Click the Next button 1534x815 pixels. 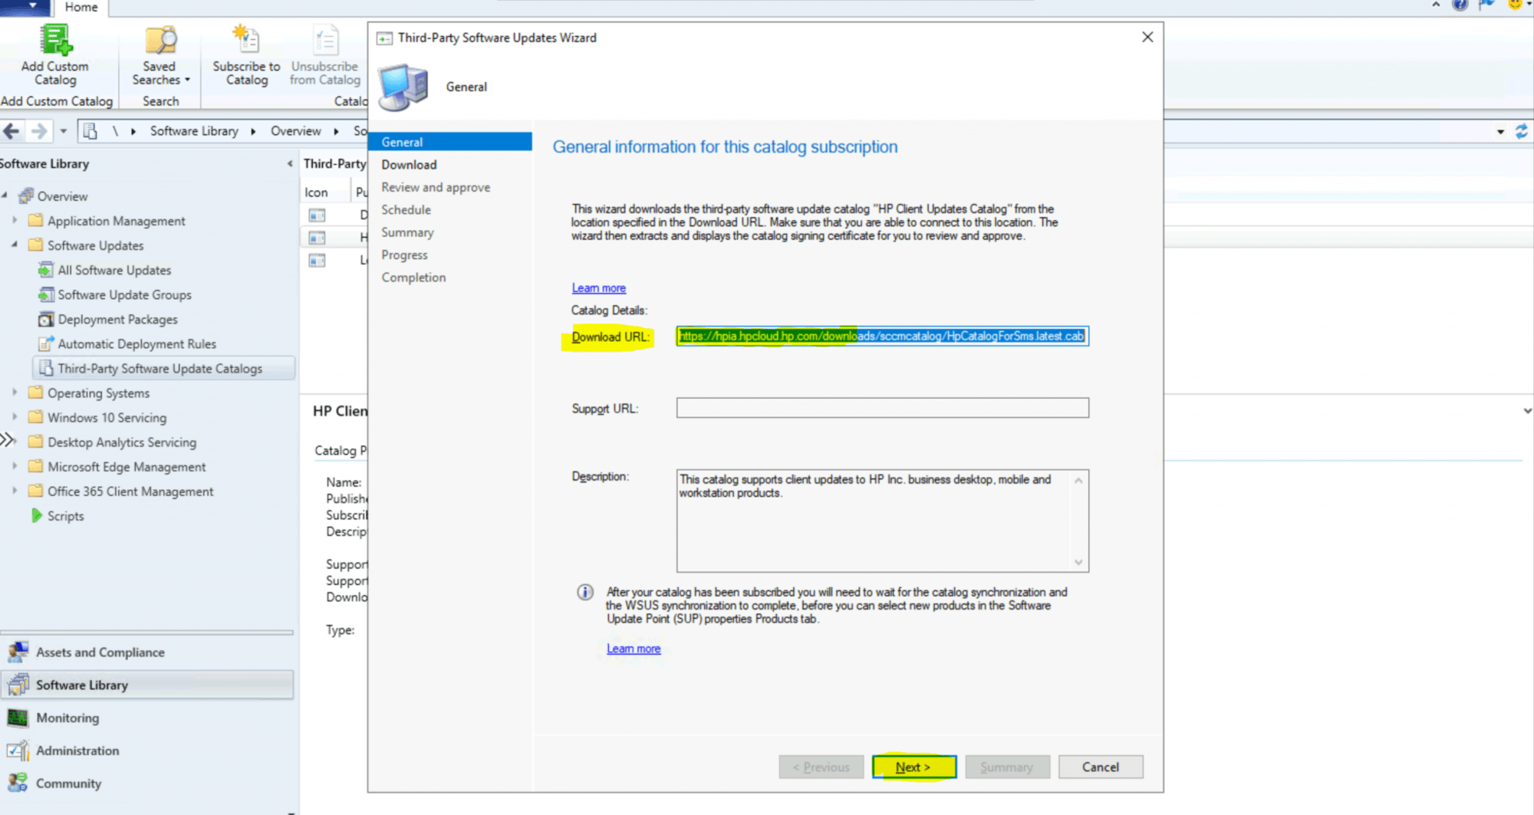click(913, 767)
